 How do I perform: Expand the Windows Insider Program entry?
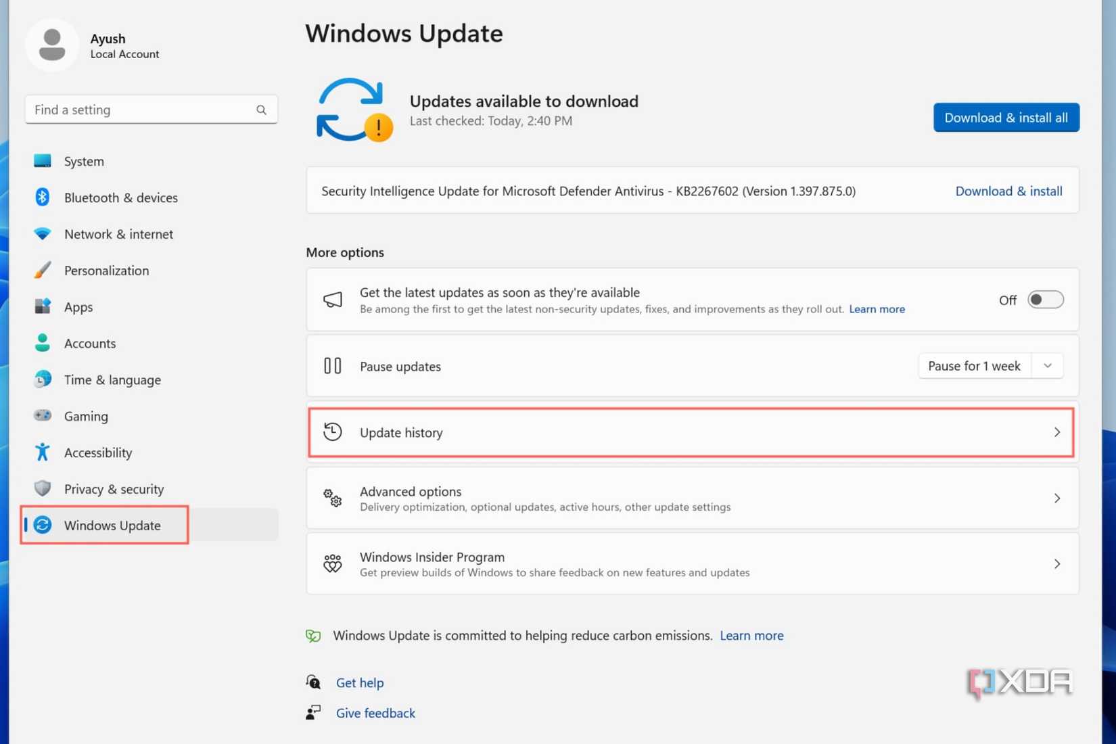tap(1057, 563)
